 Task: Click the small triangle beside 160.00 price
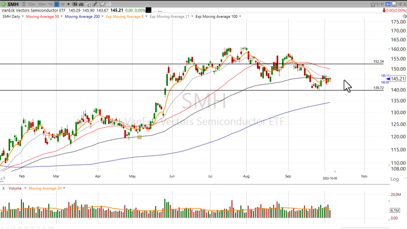tap(389, 49)
